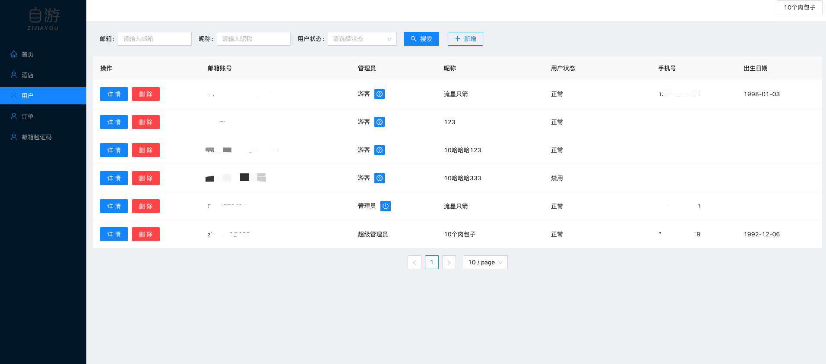Go to previous page arrow

(415, 262)
